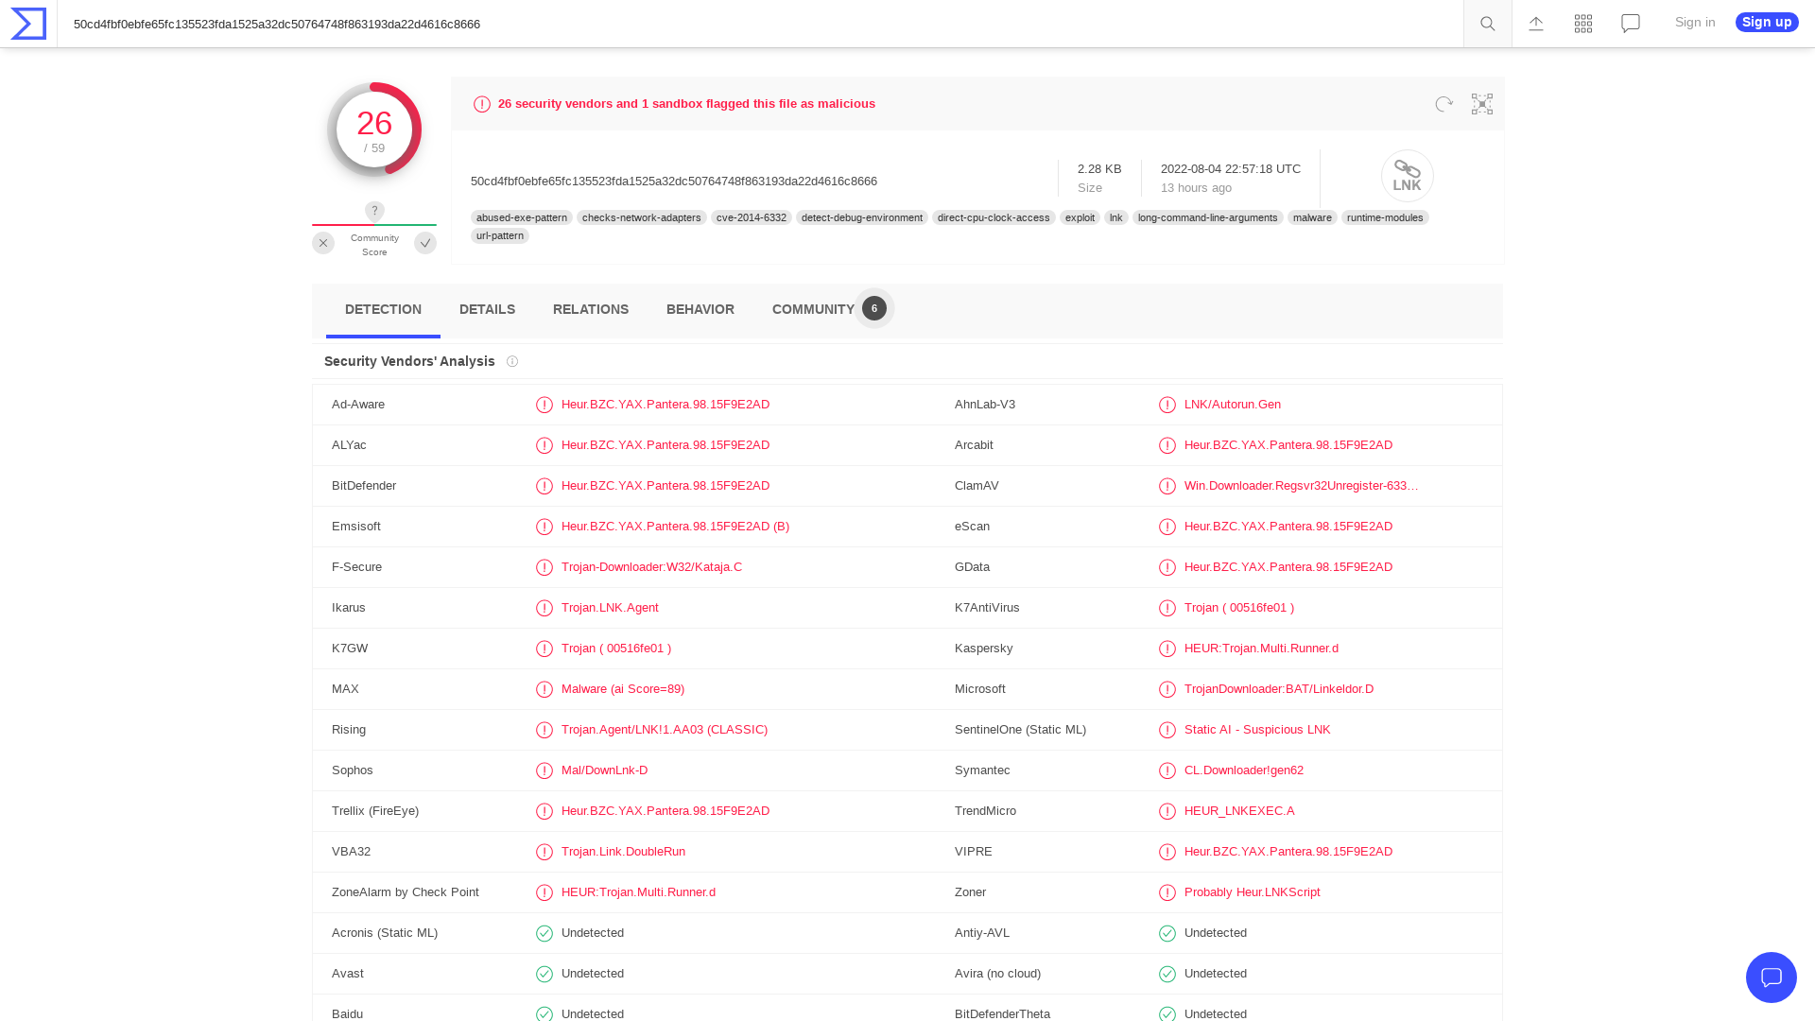Open the chat widget in the bottom corner
This screenshot has width=1815, height=1021.
click(1772, 978)
